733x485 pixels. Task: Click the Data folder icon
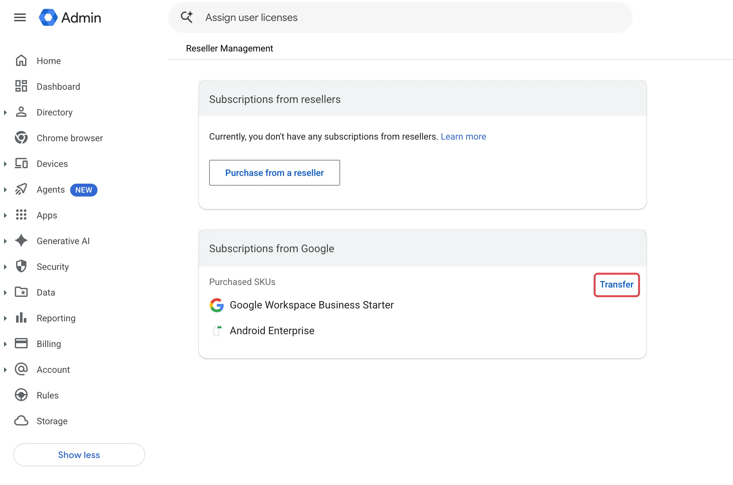[x=21, y=292]
